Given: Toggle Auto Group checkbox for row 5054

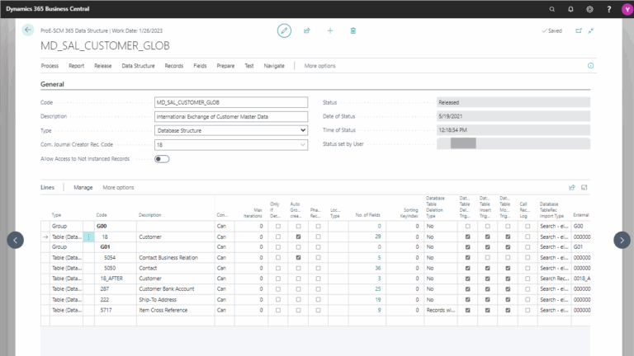Looking at the screenshot, I should [298, 257].
